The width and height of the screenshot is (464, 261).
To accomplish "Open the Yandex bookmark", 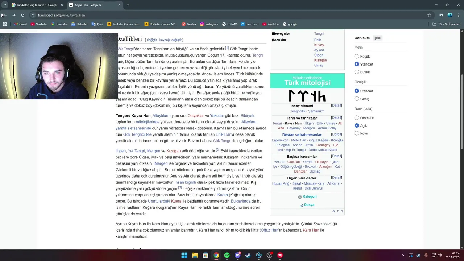I will [x=189, y=24].
